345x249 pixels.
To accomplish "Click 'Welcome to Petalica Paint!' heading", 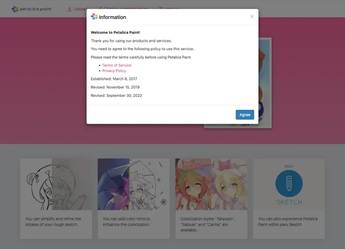I will (115, 32).
